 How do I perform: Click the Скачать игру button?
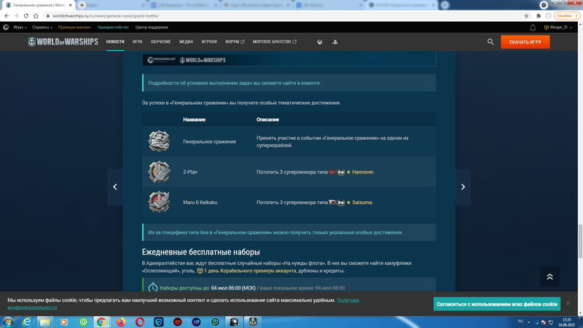525,42
